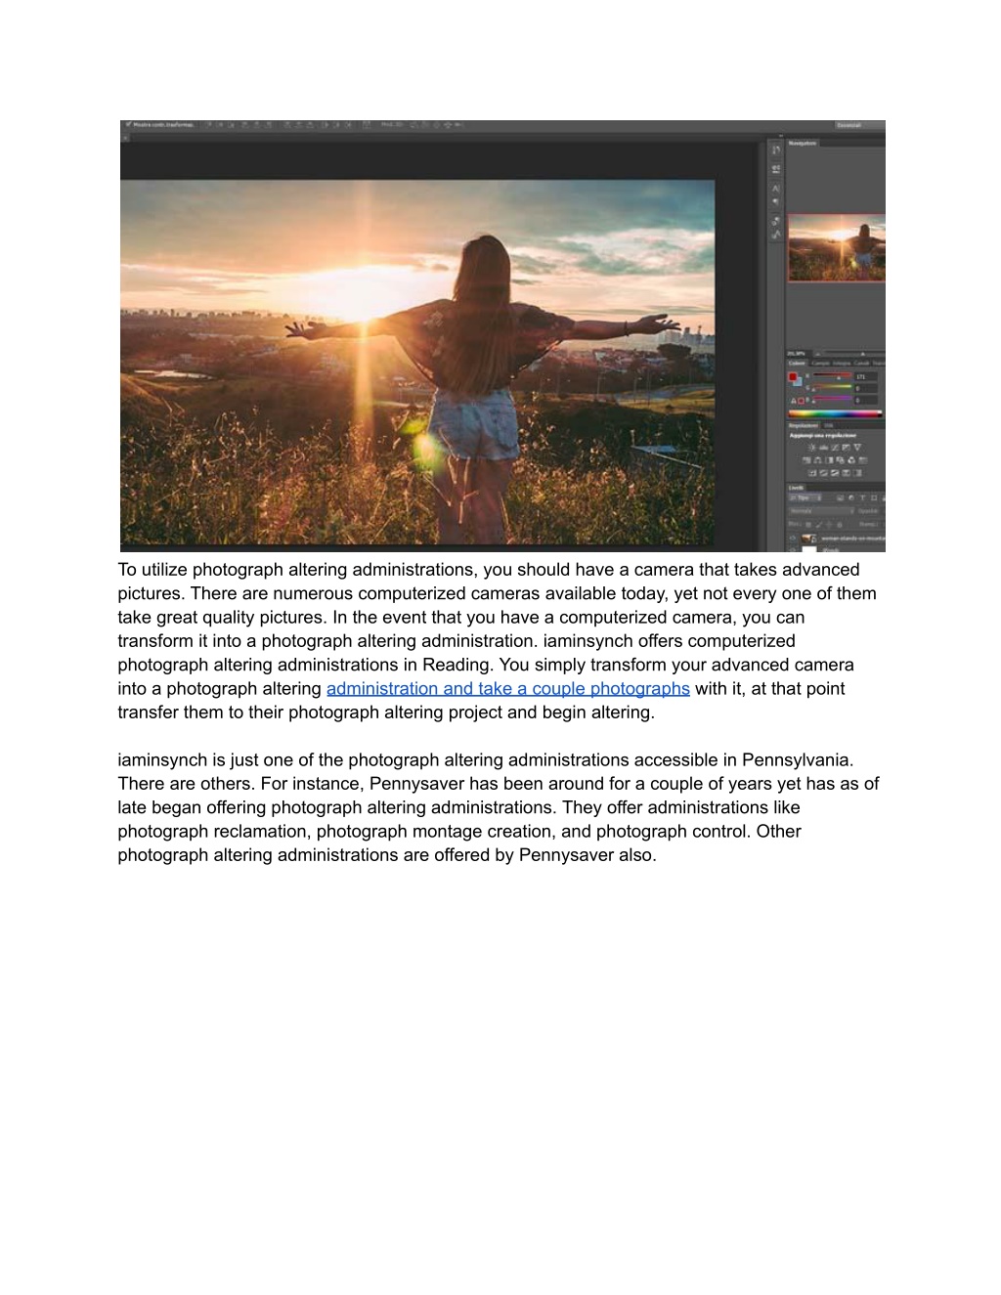Add a Posterize adjustment

823,473
